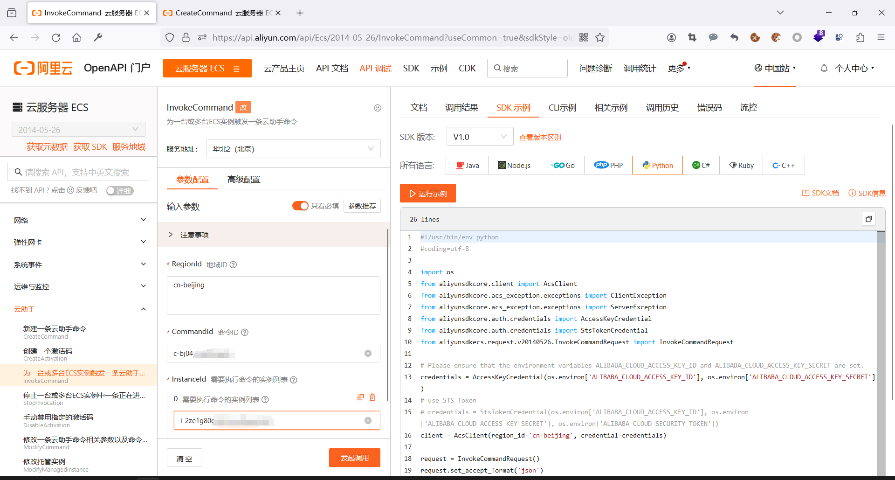The width and height of the screenshot is (895, 480).
Task: Expand the 运维与监控 category
Action: [x=79, y=286]
